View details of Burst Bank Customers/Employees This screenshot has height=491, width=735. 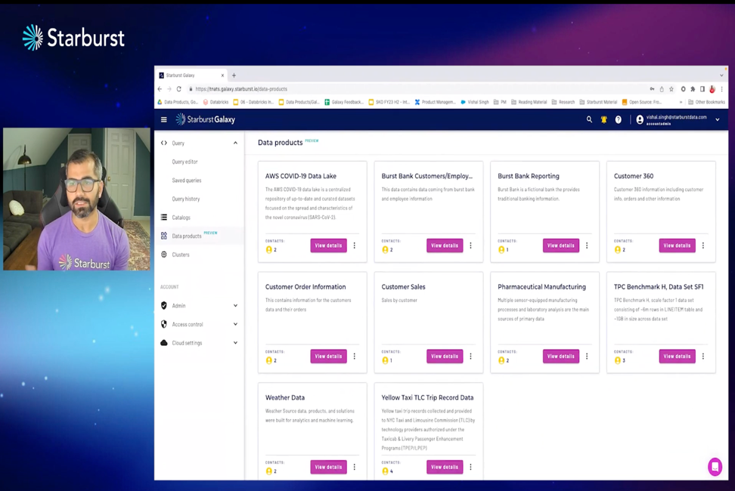tap(445, 246)
